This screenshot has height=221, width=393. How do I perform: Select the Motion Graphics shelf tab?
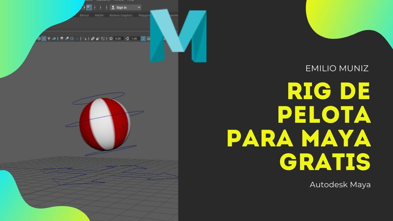pyautogui.click(x=121, y=15)
